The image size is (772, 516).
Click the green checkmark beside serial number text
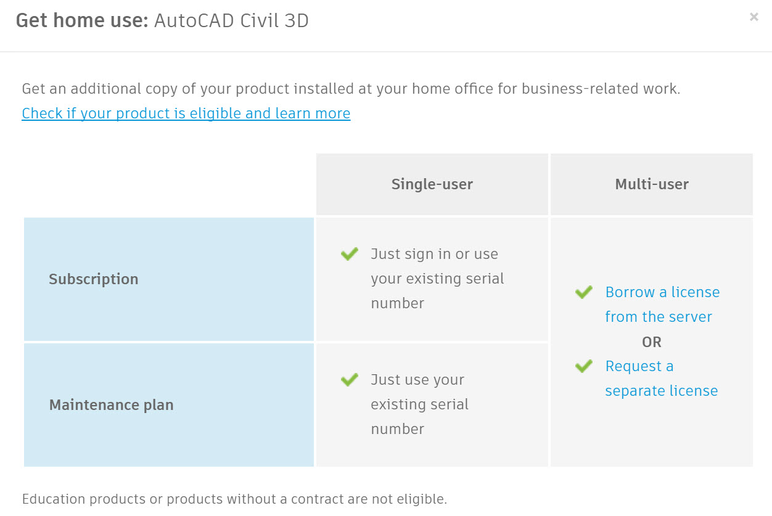(349, 254)
